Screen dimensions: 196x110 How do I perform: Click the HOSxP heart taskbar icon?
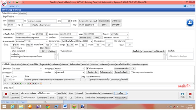[x=74, y=107]
